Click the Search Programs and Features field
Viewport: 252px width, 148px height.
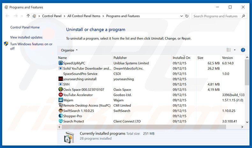click(x=219, y=16)
